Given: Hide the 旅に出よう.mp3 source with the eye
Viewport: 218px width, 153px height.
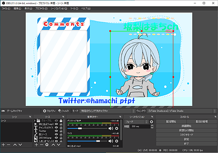Looking at the screenshot, I should click(x=56, y=124).
